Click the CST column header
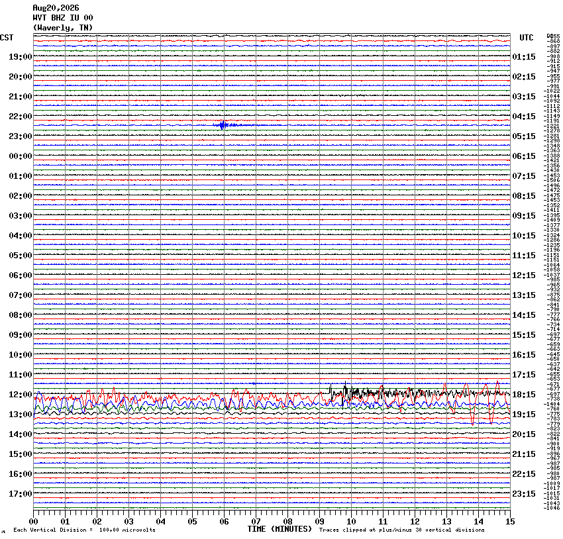This screenshot has width=563, height=539. (7, 38)
